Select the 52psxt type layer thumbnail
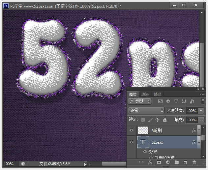 [x=143, y=142]
